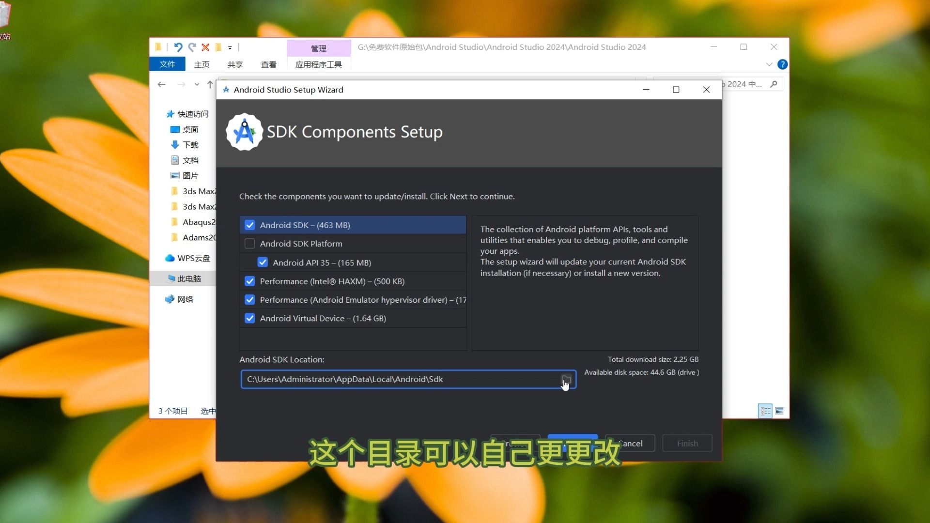Click the Cancel button in the wizard
Image resolution: width=930 pixels, height=523 pixels.
(630, 443)
